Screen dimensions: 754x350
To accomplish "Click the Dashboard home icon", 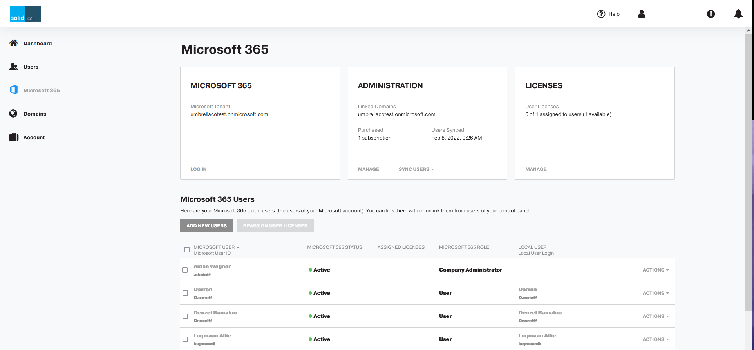I will (14, 43).
